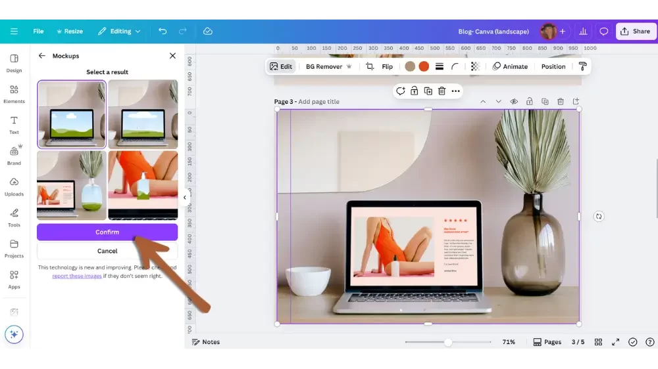Open the Design sidebar tab

(14, 63)
